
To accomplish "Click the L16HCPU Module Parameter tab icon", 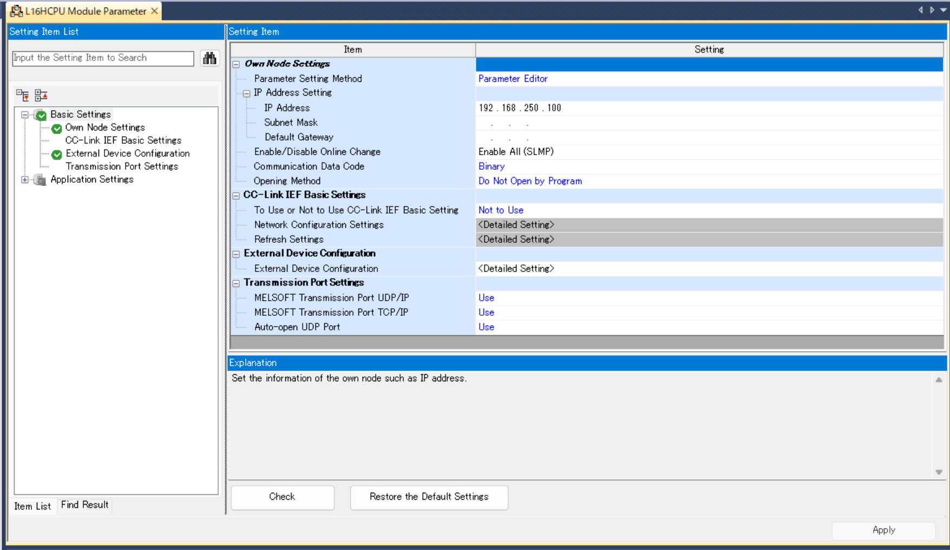I will coord(16,11).
